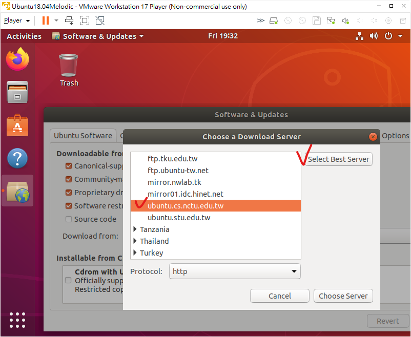
Task: Select mirror.nwlab.tk server
Action: coord(216,182)
